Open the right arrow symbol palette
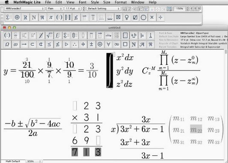Image resolution: width=228 pixels, height=163 pixels. coord(24,44)
